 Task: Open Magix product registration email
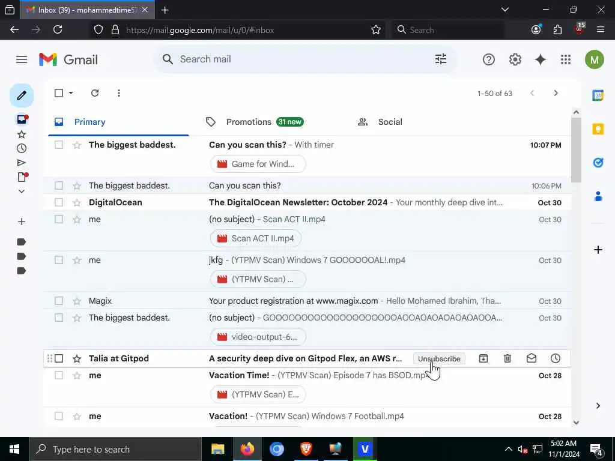(307, 301)
